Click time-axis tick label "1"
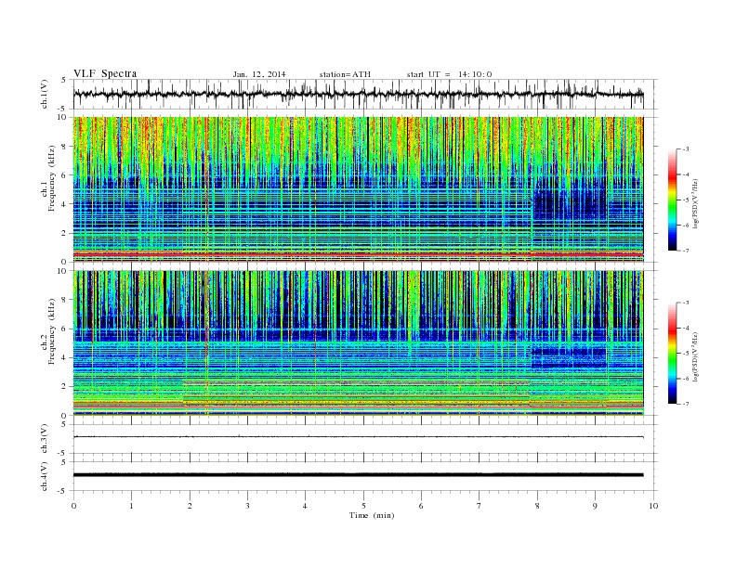736x568 pixels. pos(131,506)
